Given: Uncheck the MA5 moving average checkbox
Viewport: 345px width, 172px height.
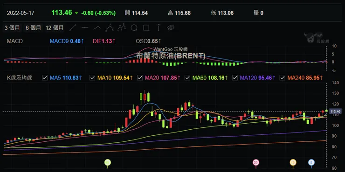Looking at the screenshot, I should 45,78.
